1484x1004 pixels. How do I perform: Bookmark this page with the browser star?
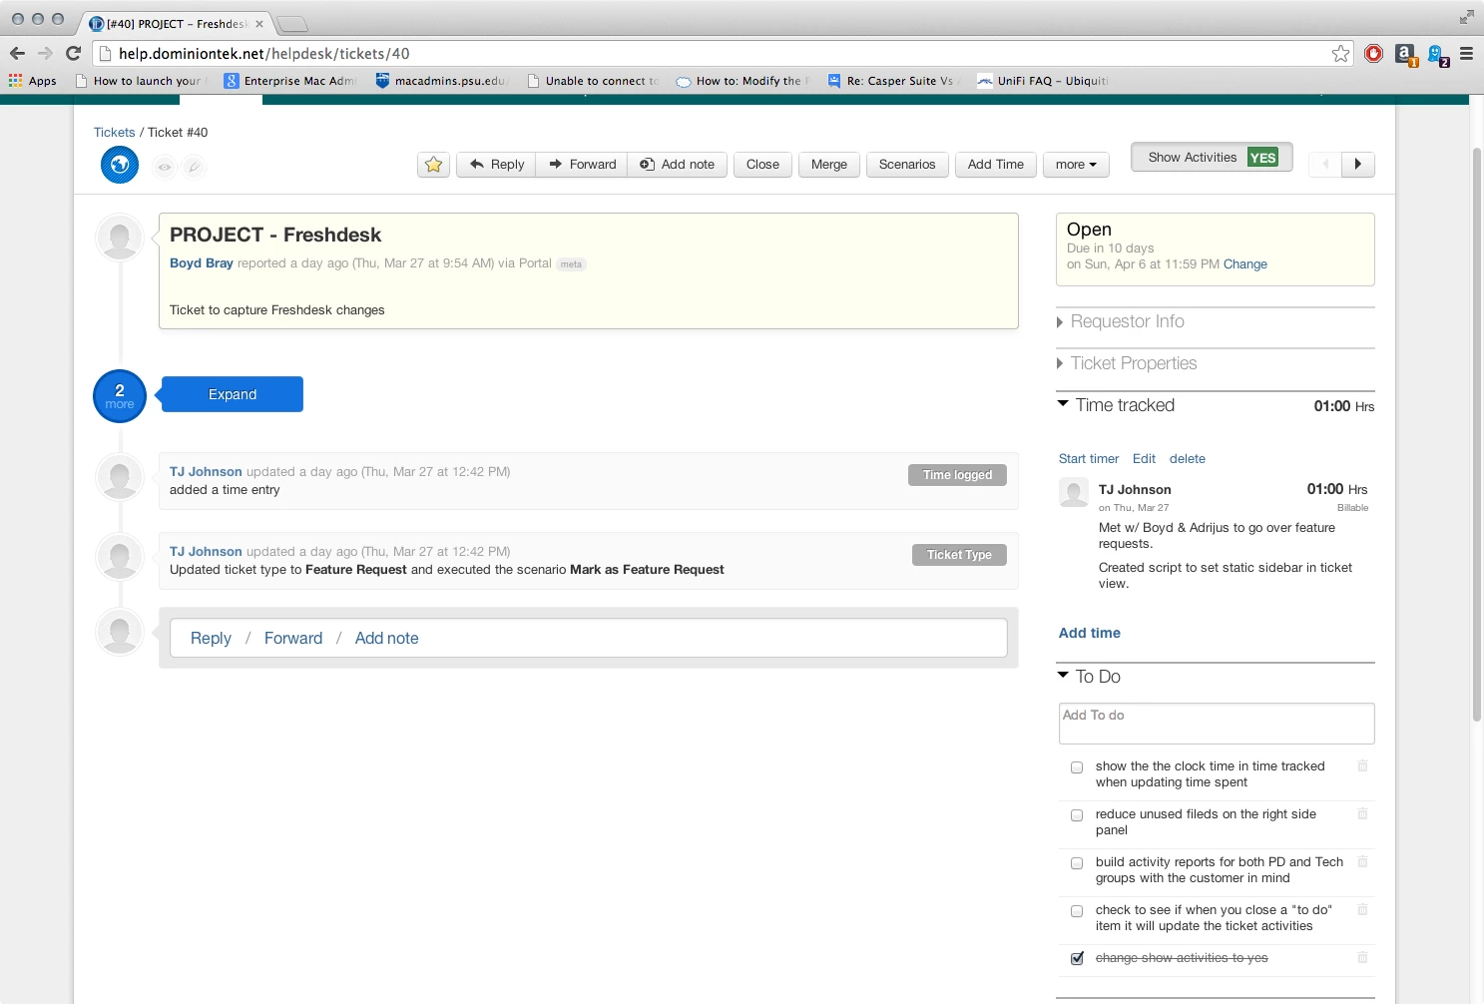pyautogui.click(x=1340, y=54)
